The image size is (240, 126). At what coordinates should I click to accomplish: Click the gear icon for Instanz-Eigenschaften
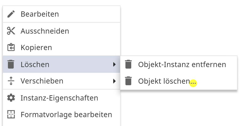pos(11,98)
